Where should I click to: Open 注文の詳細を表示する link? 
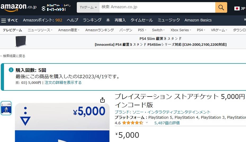(x=63, y=83)
